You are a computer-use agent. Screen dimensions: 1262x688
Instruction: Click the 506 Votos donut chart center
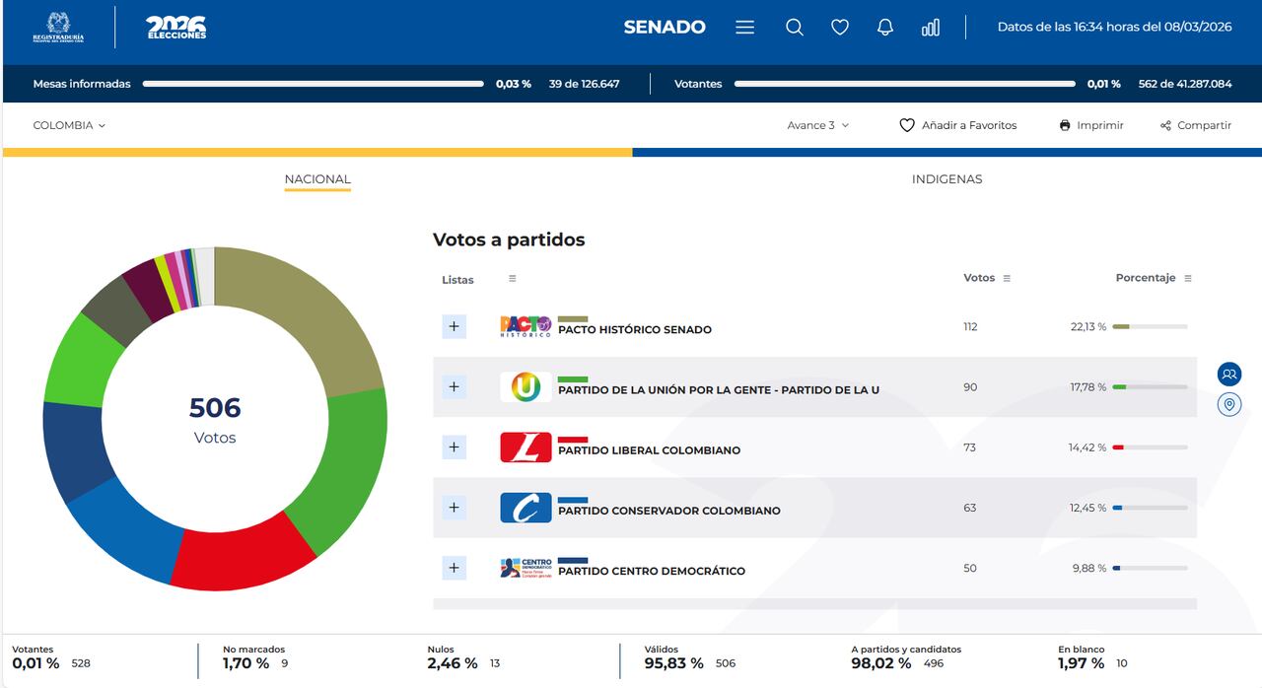215,418
